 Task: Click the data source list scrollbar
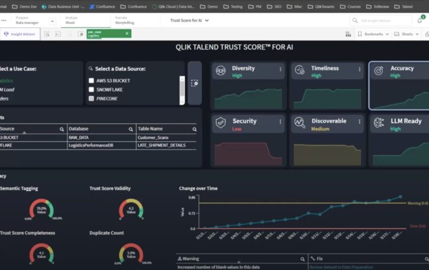182,90
